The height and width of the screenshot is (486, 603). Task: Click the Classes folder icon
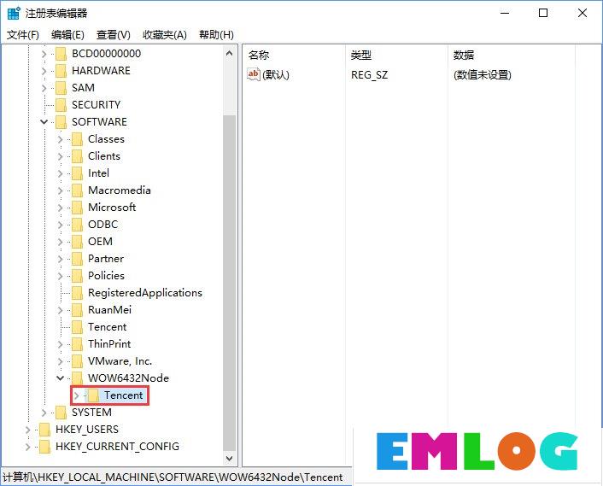pyautogui.click(x=77, y=139)
